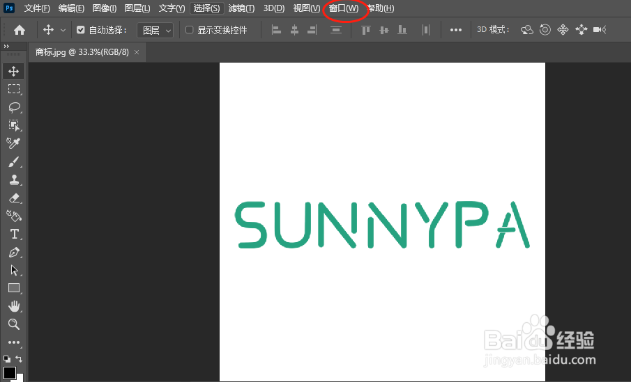Image resolution: width=631 pixels, height=382 pixels.
Task: Click 3D orbit camera icon
Action: click(527, 30)
